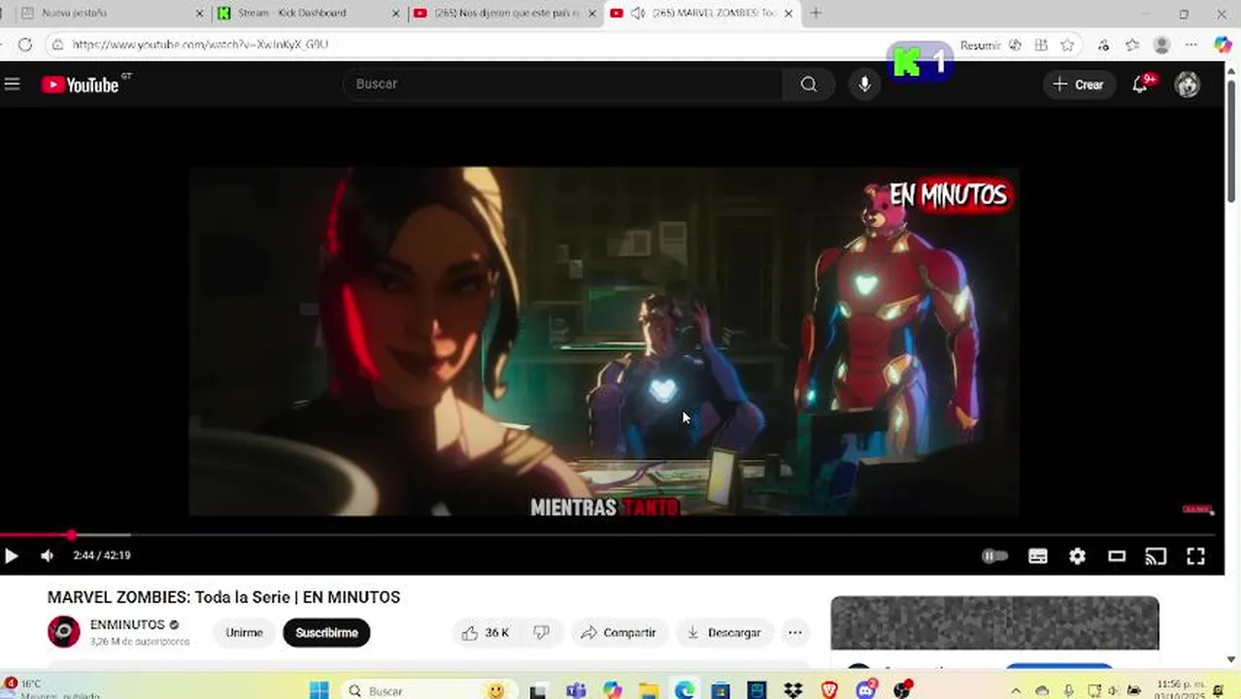Click the Suscribirme button

click(x=326, y=633)
